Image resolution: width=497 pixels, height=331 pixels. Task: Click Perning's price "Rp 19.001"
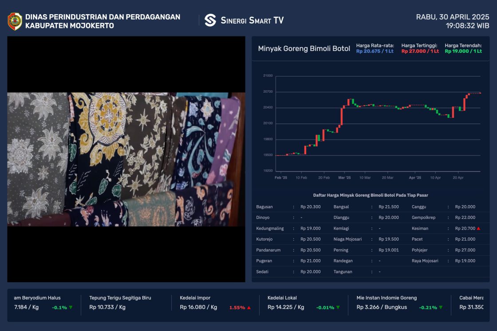pos(389,250)
